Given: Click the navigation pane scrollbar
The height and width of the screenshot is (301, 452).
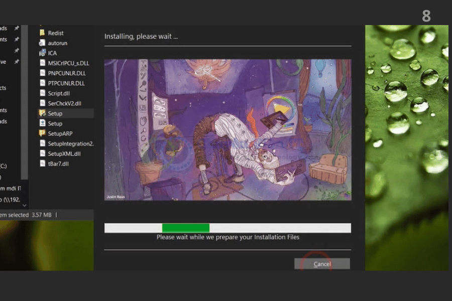Looking at the screenshot, I should (25, 100).
